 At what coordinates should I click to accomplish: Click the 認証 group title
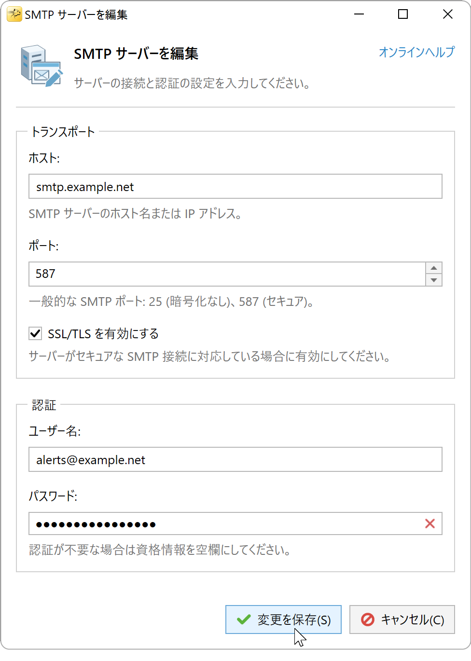tap(44, 405)
